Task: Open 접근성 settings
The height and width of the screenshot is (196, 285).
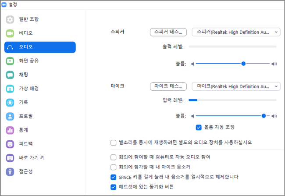Action: 40,171
